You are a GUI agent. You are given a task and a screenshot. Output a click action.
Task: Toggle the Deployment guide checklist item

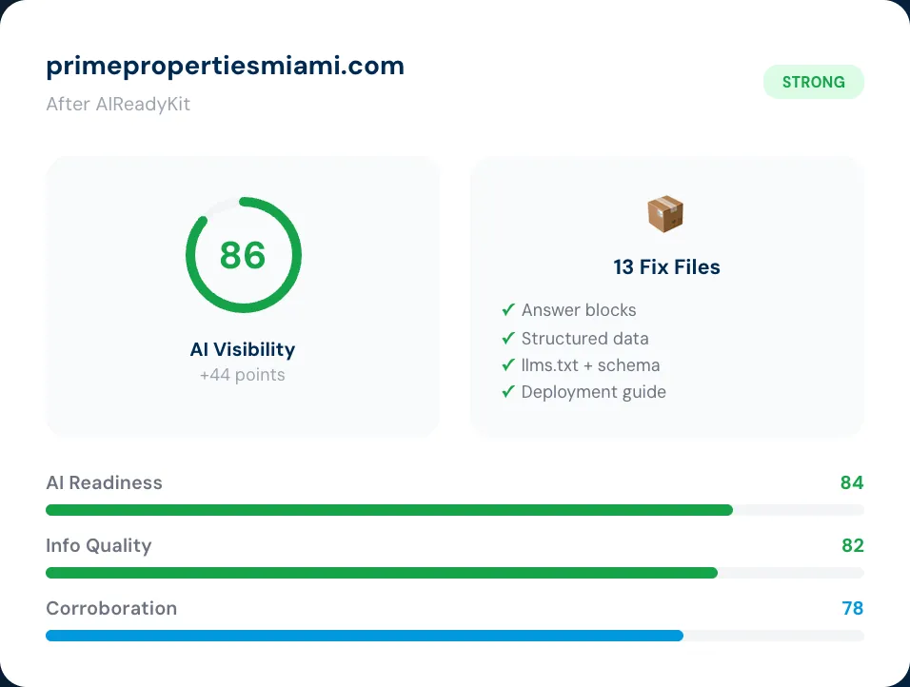(x=593, y=392)
